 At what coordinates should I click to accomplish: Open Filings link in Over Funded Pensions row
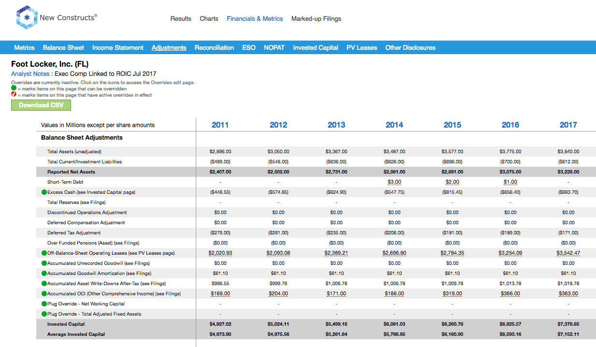(130, 243)
